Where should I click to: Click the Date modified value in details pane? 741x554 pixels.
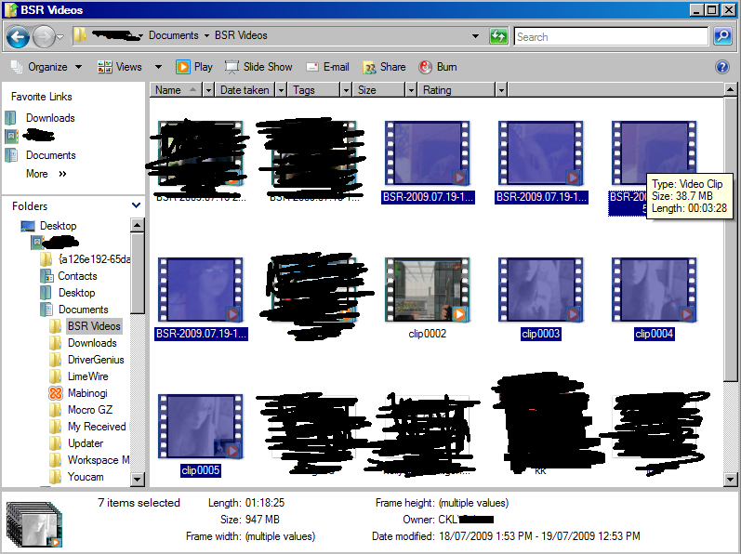click(539, 536)
